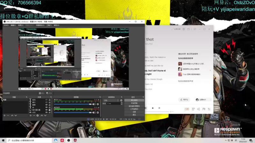Move the scene up in scenes panel

pyautogui.click(x=12, y=115)
